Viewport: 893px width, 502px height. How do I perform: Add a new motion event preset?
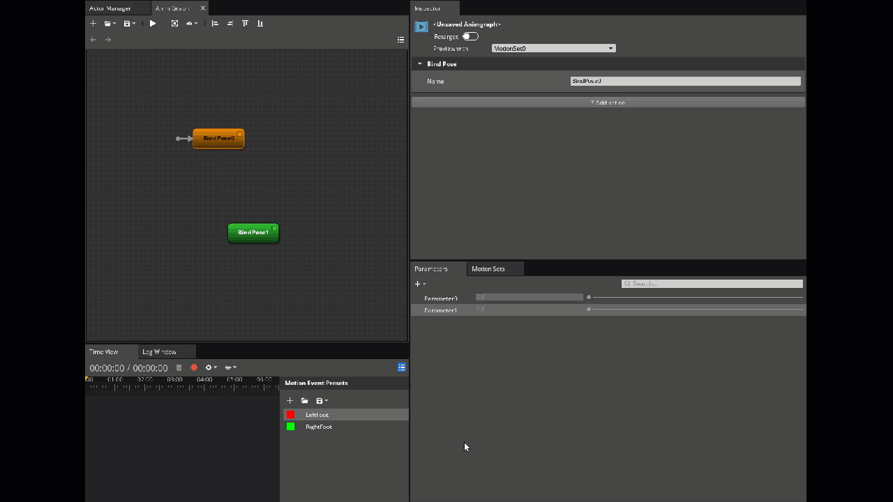(x=290, y=400)
